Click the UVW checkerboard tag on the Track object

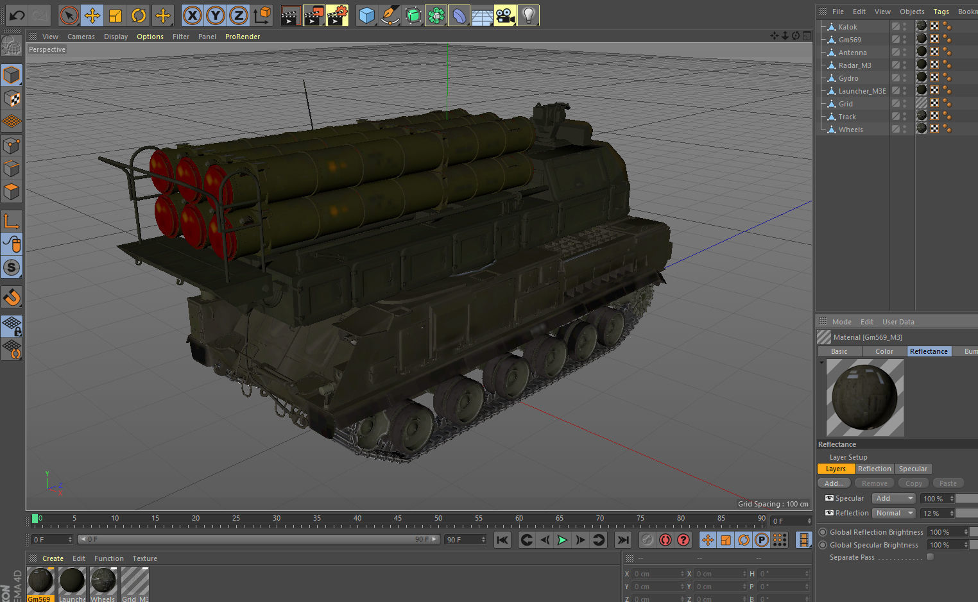pyautogui.click(x=934, y=116)
